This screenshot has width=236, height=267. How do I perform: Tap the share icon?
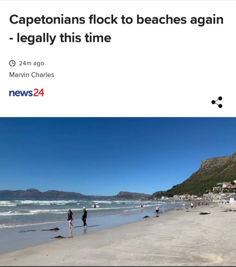217,102
